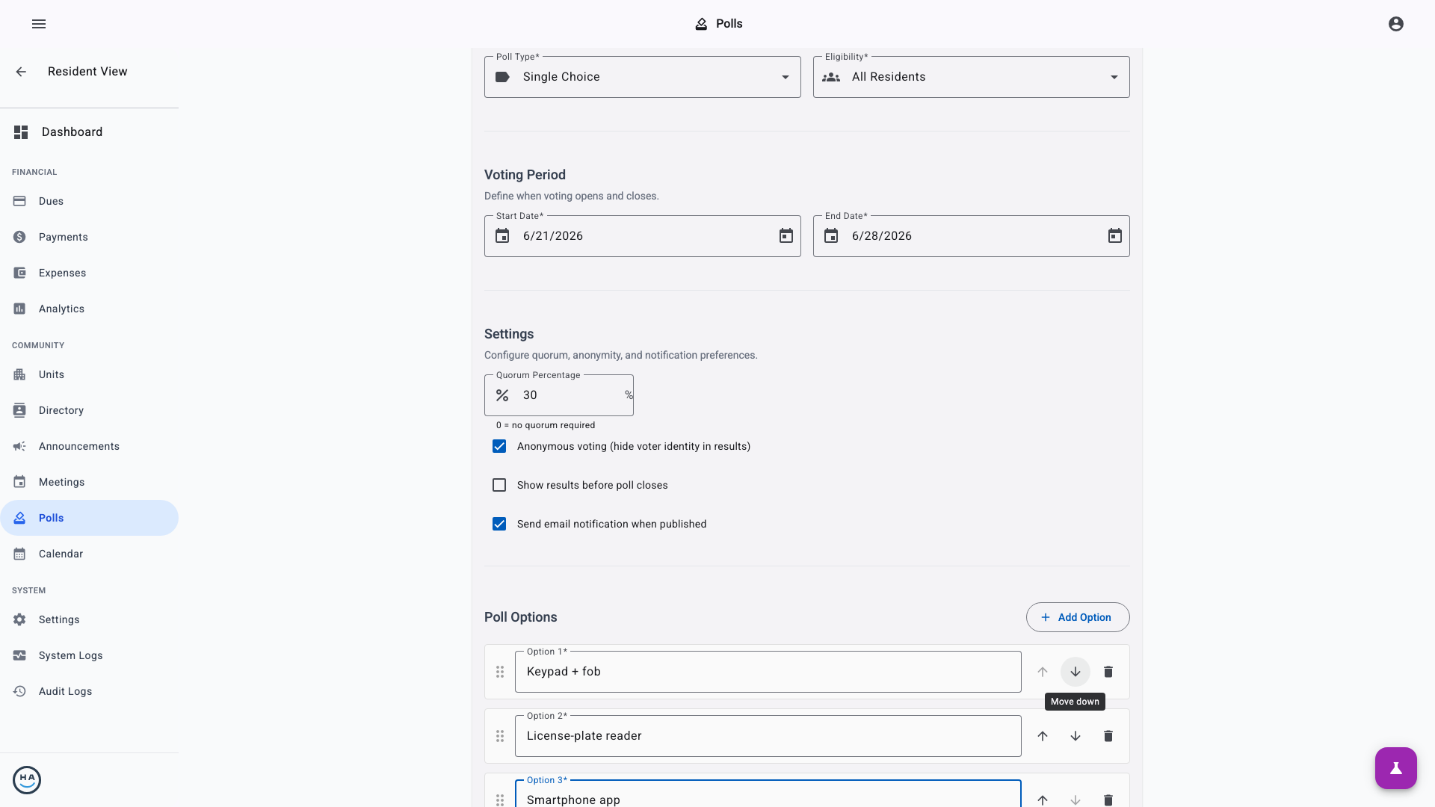This screenshot has width=1435, height=807.
Task: Open the End Date calendar picker
Action: coord(1115,236)
